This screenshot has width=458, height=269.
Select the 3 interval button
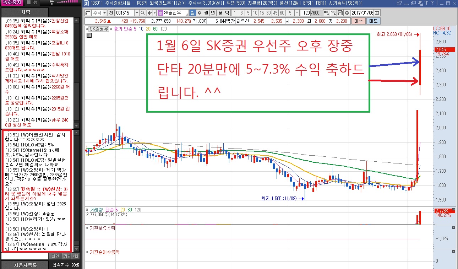[241, 13]
